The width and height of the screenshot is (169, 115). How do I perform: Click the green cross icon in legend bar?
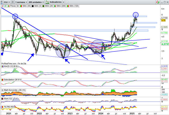click(x=5, y=6)
